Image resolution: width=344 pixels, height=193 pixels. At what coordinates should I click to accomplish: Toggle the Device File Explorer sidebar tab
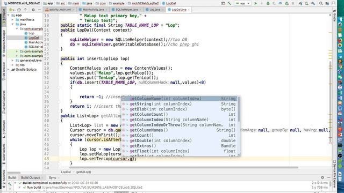click(x=334, y=173)
